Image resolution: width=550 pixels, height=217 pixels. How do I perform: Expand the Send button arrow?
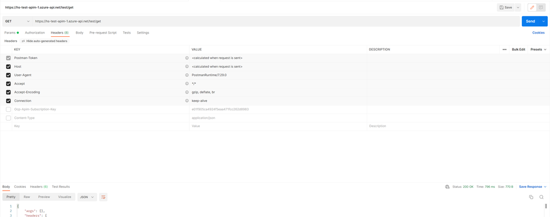point(544,21)
